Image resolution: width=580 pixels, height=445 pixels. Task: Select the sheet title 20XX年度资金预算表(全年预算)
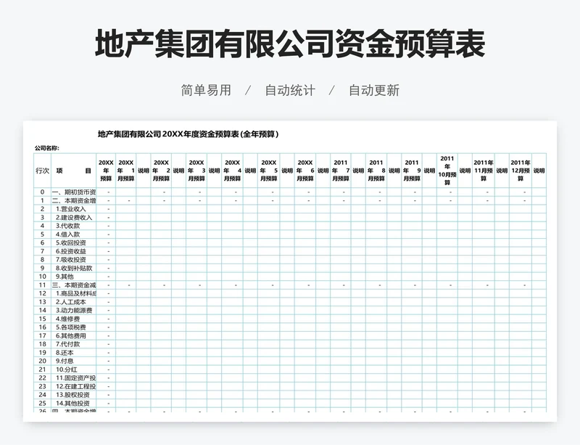[188, 134]
